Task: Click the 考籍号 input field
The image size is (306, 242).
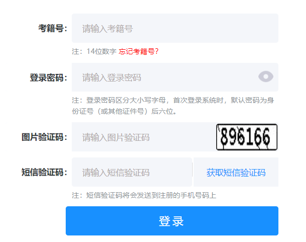Action: coord(175,28)
